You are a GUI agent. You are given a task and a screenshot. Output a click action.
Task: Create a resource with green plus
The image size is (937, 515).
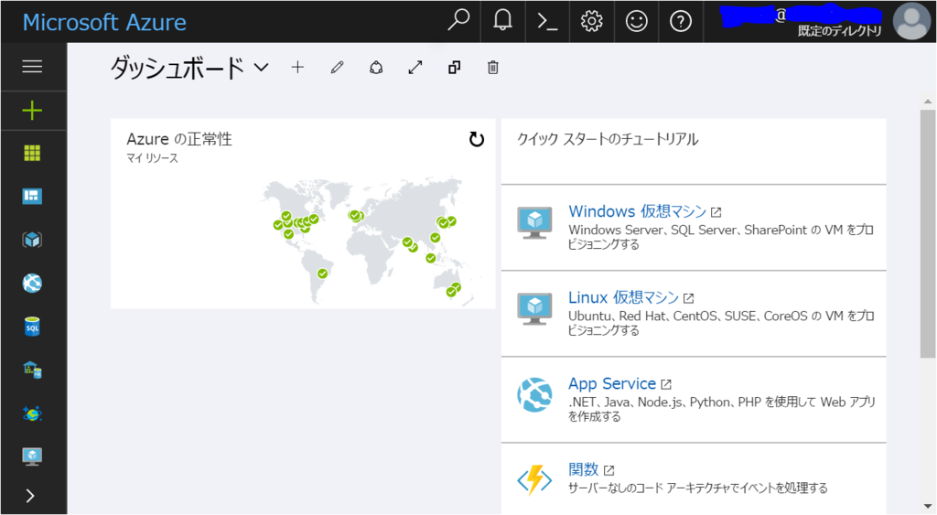point(32,111)
